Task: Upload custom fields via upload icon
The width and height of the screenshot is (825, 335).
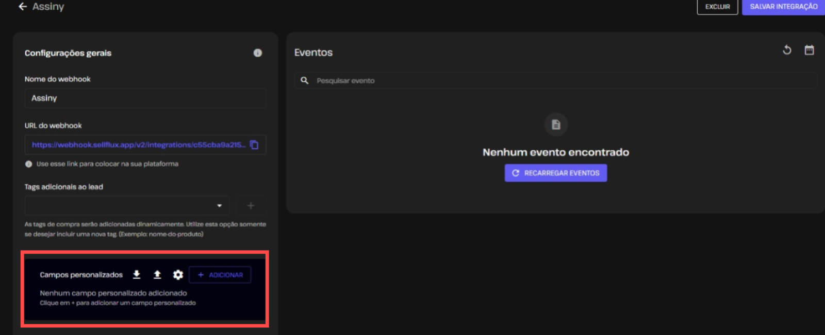Action: tap(157, 274)
